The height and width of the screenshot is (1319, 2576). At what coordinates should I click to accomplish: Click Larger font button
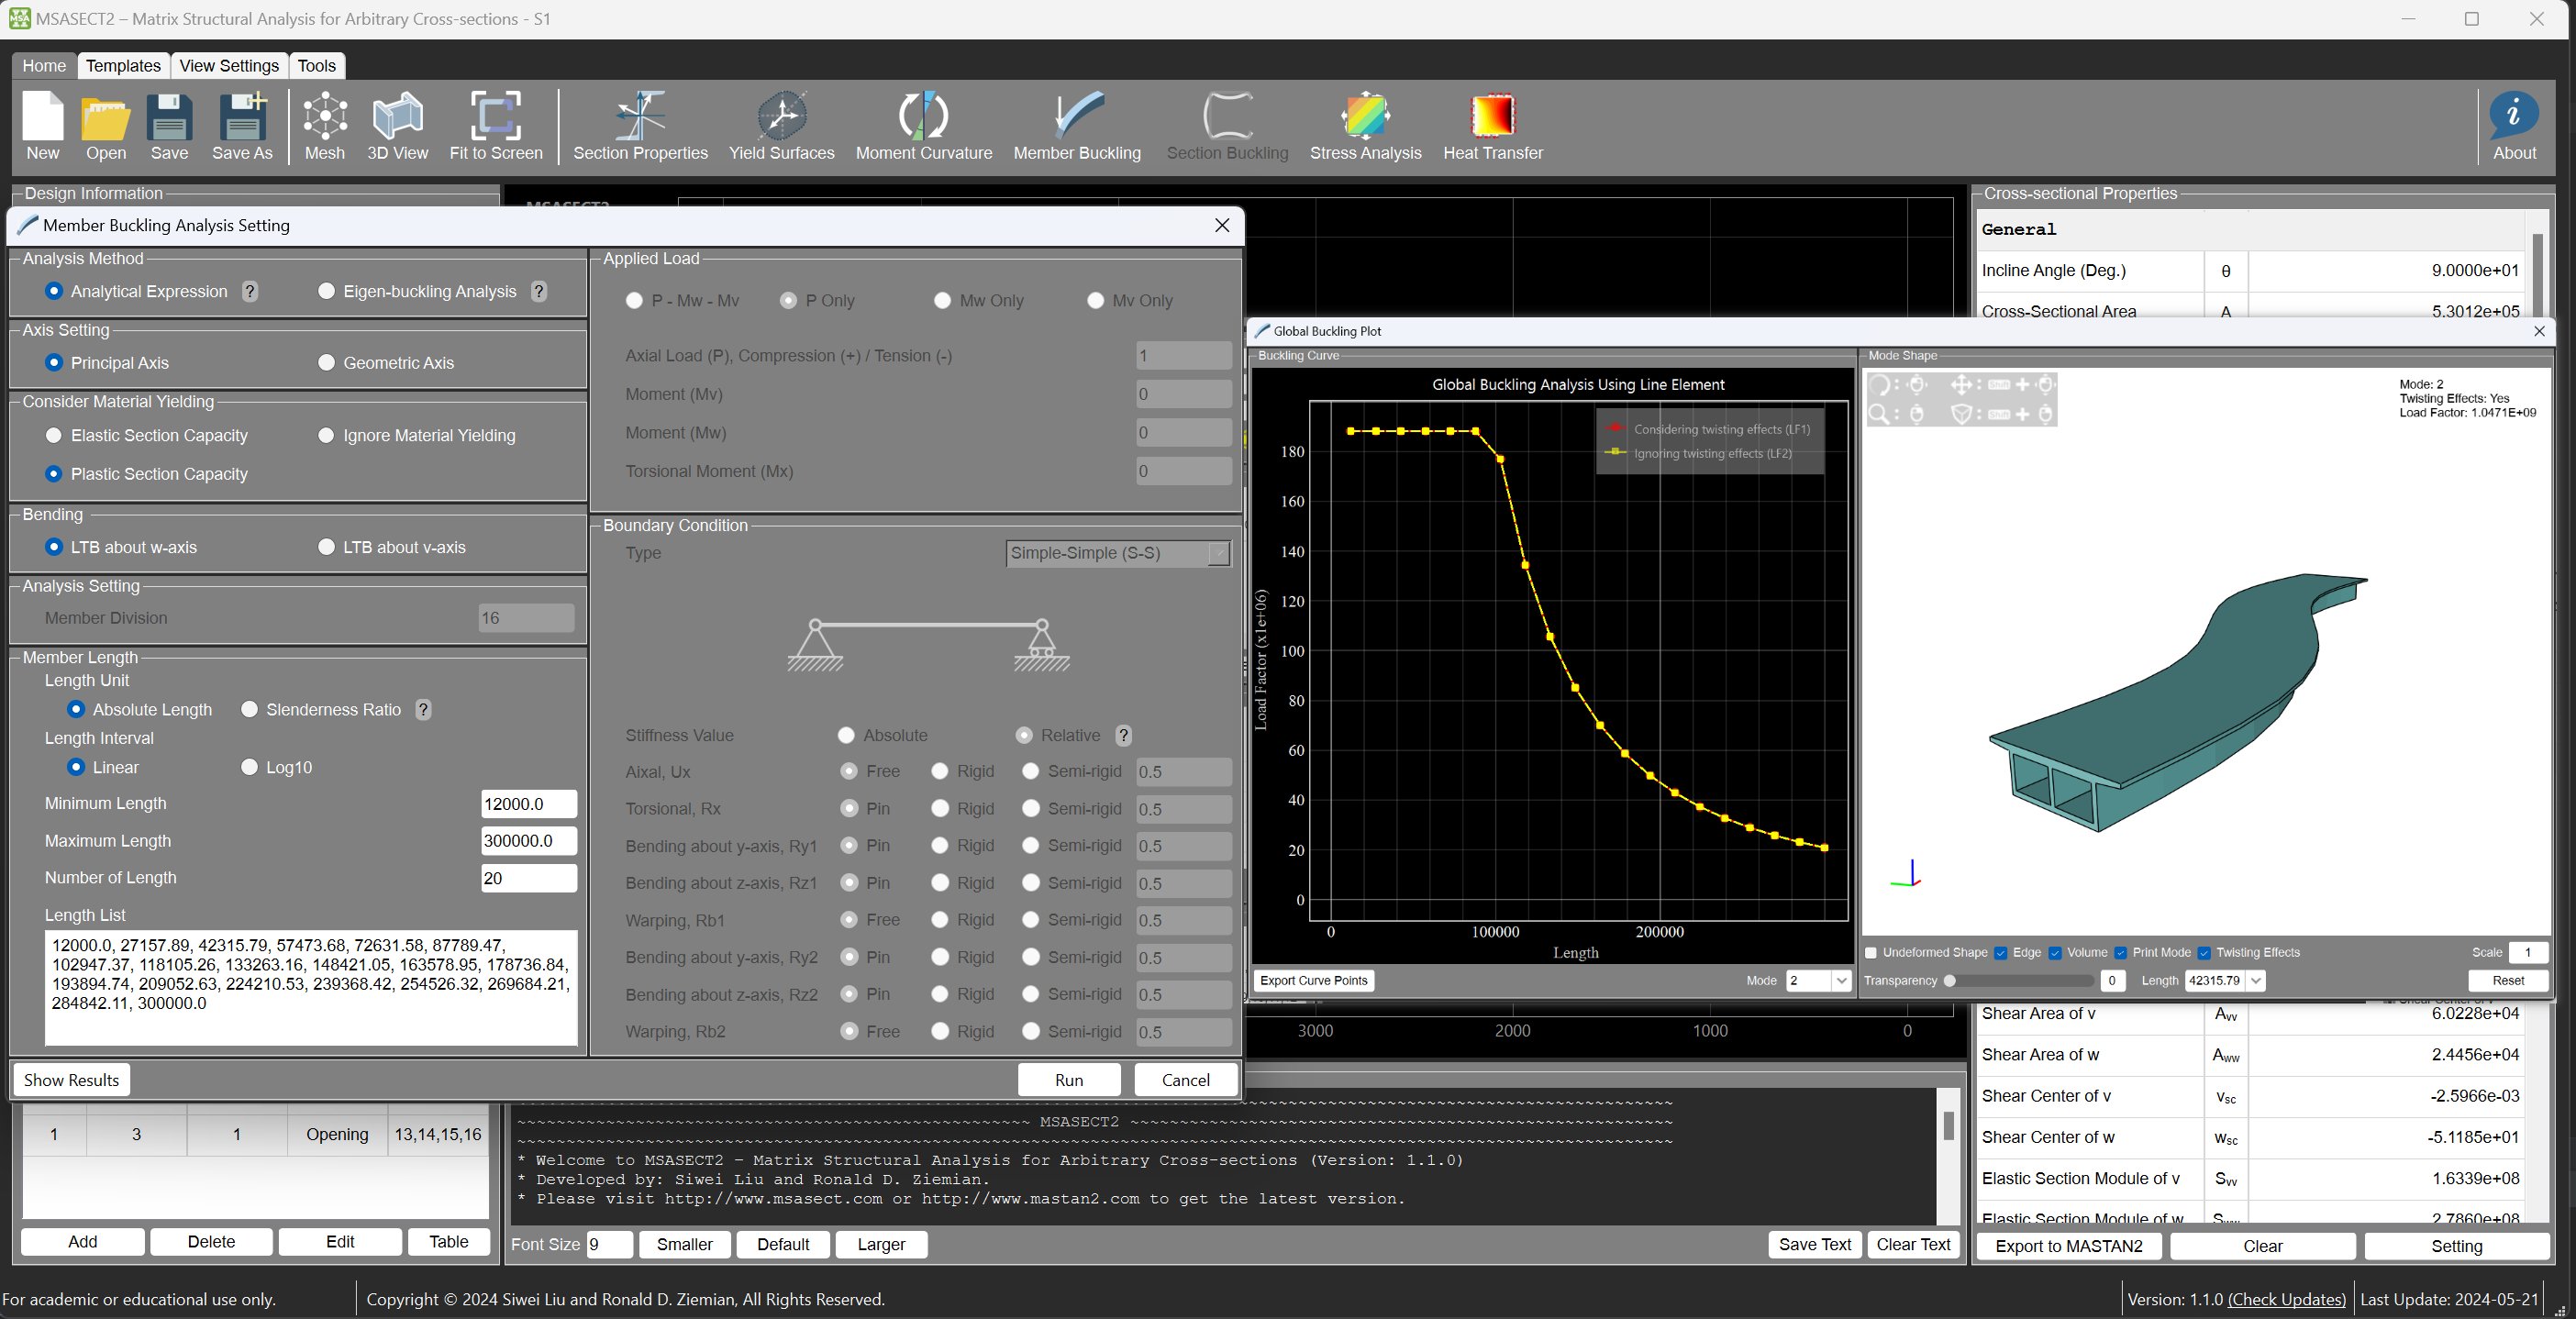click(x=880, y=1244)
